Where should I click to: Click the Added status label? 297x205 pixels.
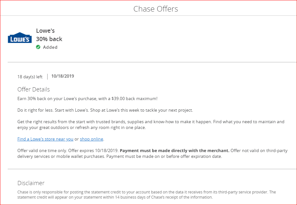pos(50,47)
